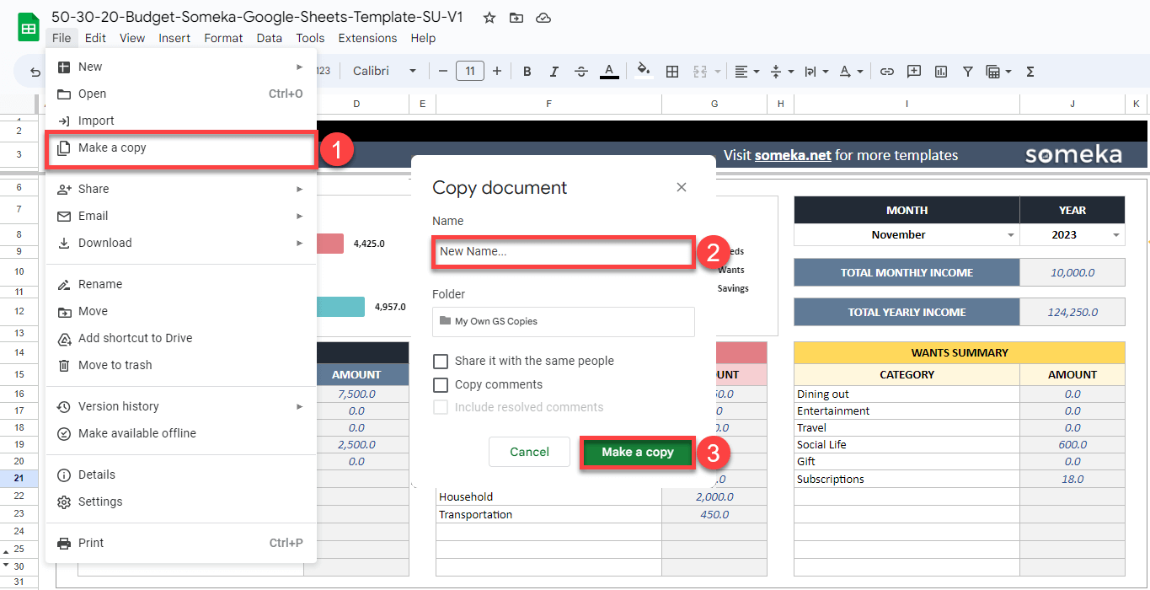
Task: Open the filter views dropdown
Action: coord(998,72)
